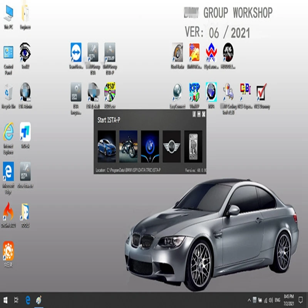Open the TOOLS folder shortcut
Image resolution: width=308 pixels, height=308 pixels.
(25, 215)
